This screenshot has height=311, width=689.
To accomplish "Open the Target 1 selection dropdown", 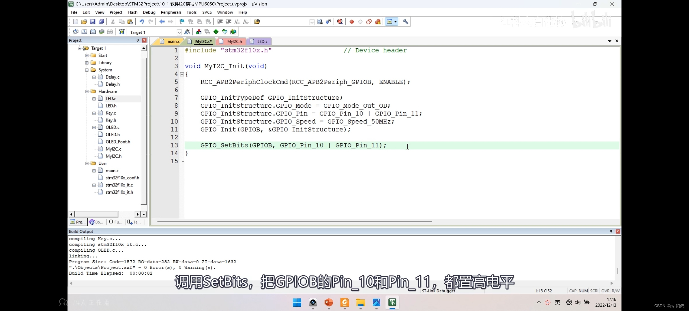I will [179, 32].
